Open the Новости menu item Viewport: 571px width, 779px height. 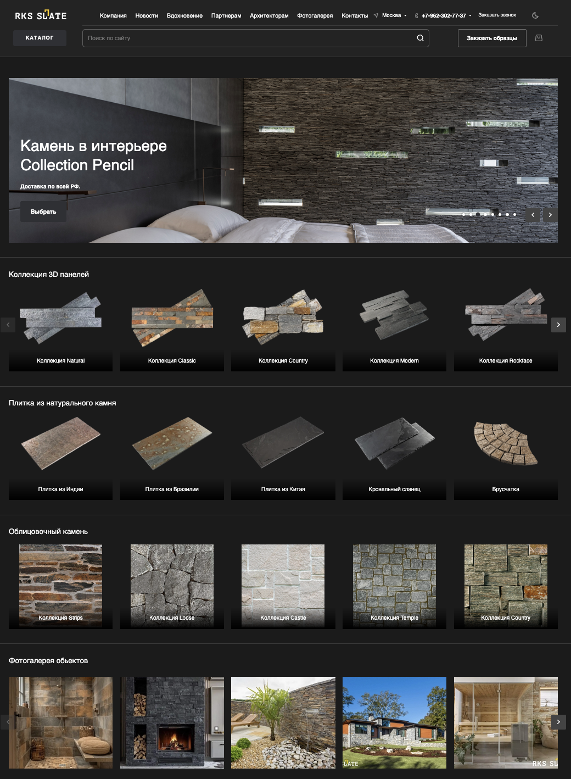pos(147,15)
